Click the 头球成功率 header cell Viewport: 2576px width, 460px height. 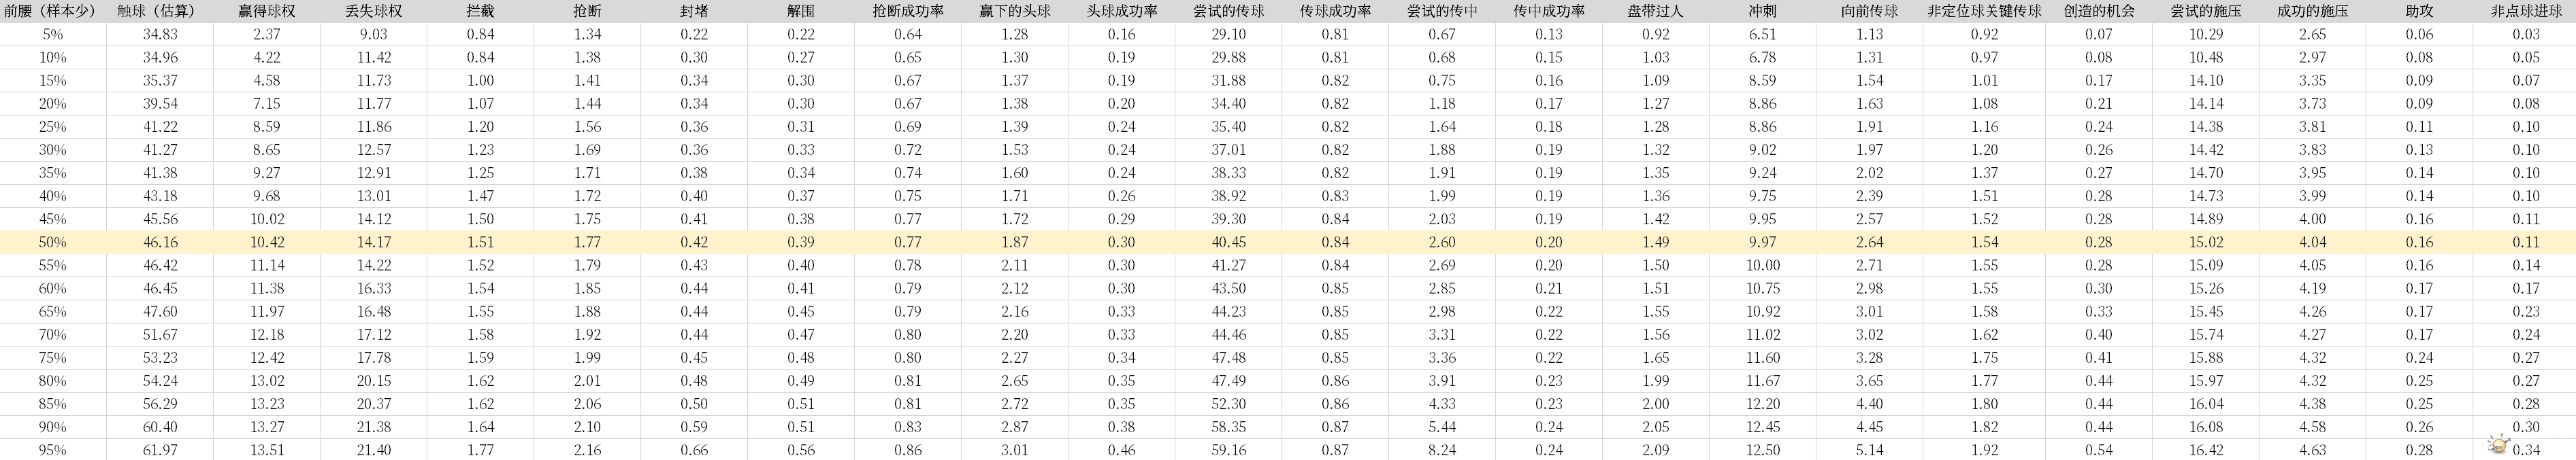[1121, 11]
